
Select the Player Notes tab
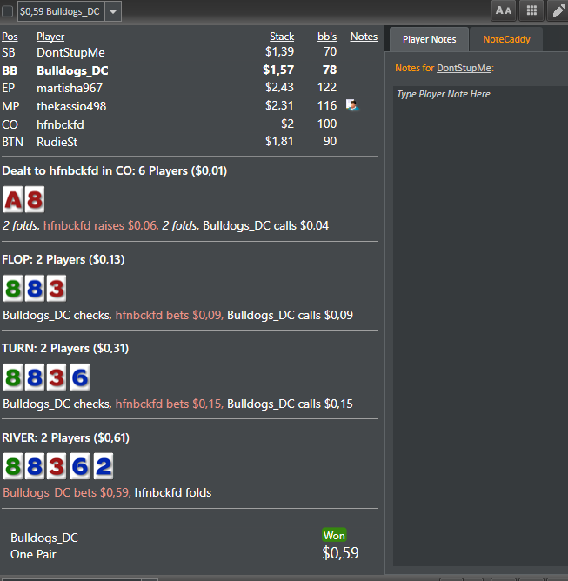pyautogui.click(x=429, y=39)
